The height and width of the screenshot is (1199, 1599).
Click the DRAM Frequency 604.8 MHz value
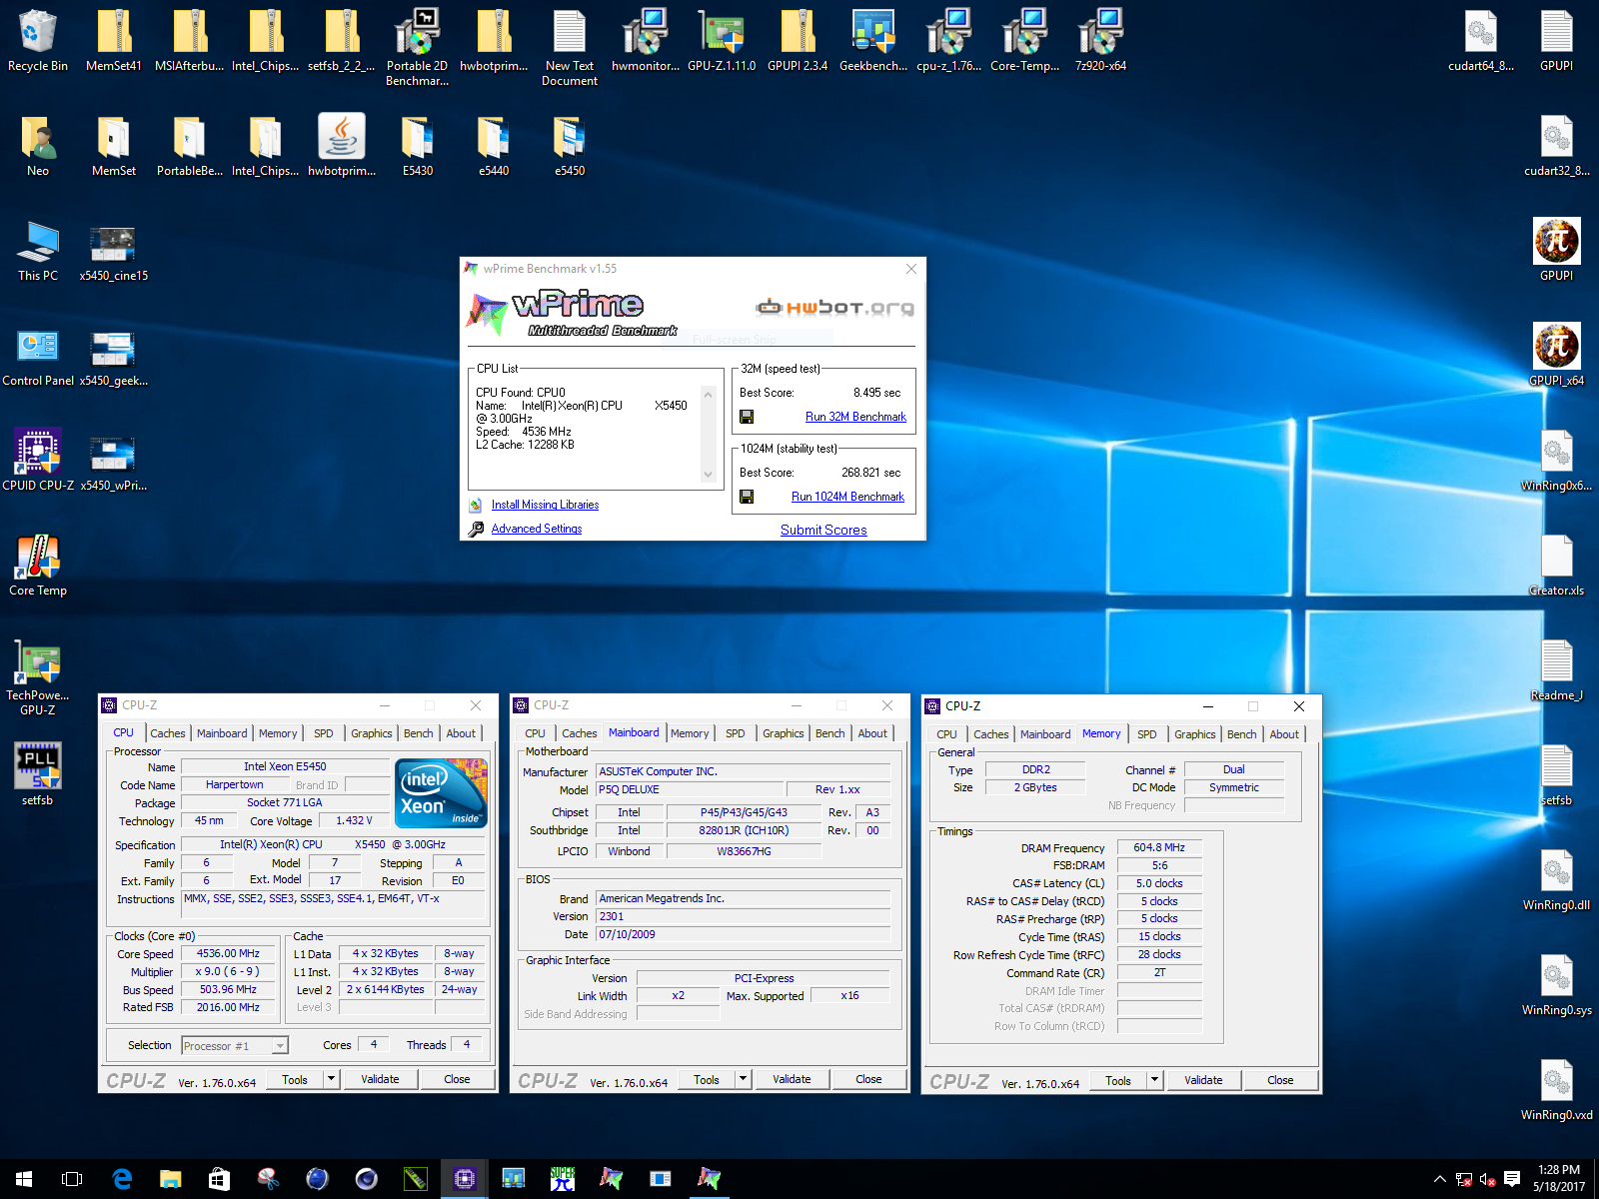1159,847
